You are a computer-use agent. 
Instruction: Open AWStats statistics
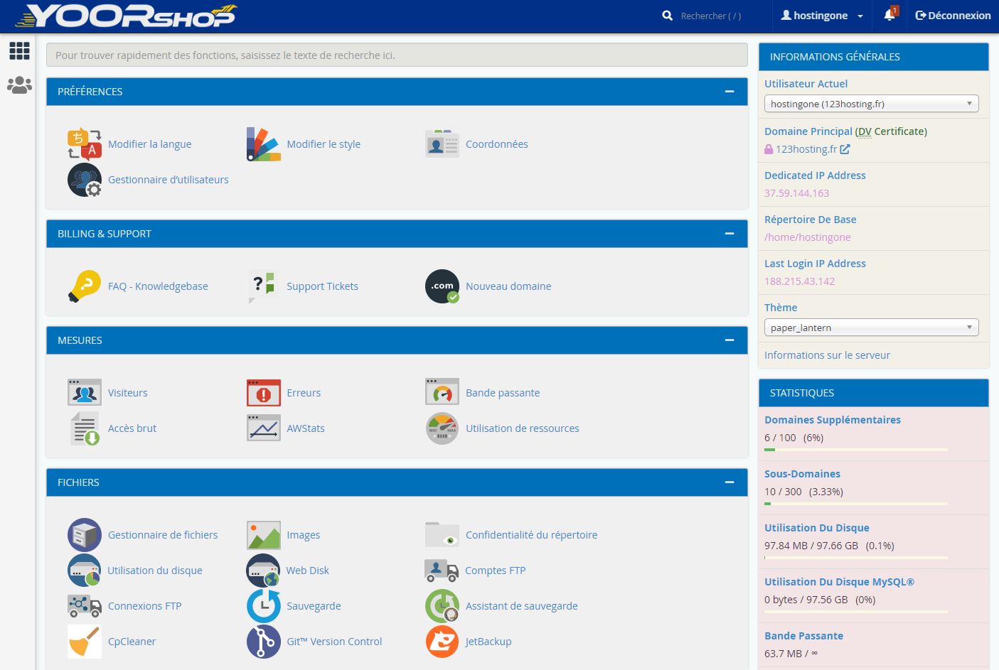point(306,428)
